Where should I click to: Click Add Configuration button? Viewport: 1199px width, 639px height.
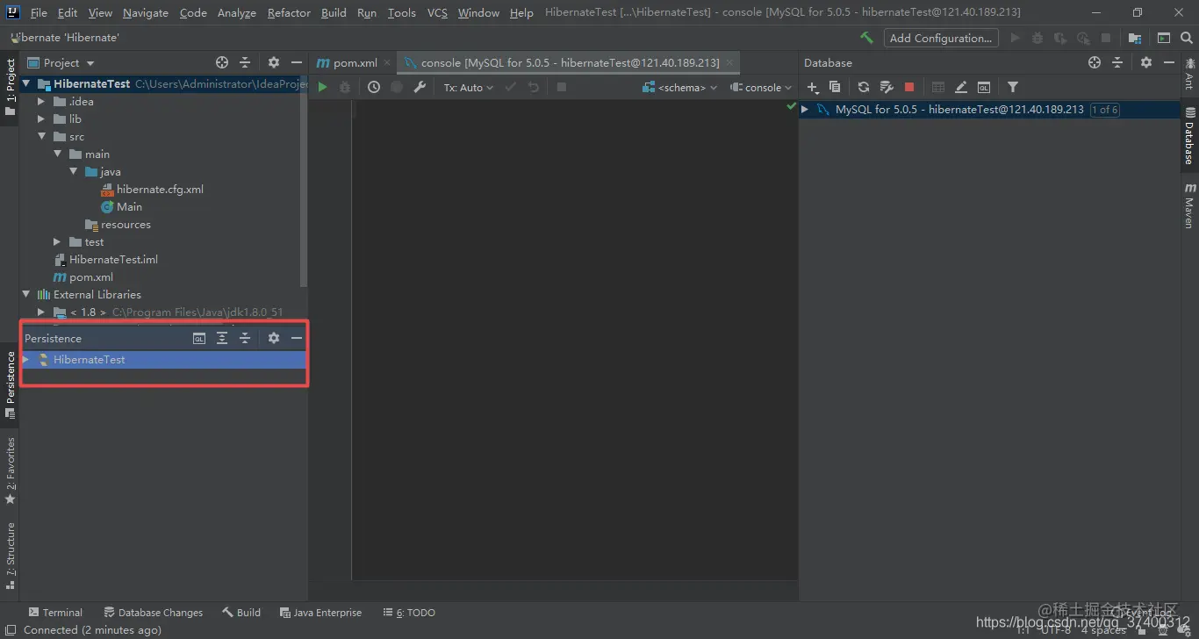click(x=940, y=38)
